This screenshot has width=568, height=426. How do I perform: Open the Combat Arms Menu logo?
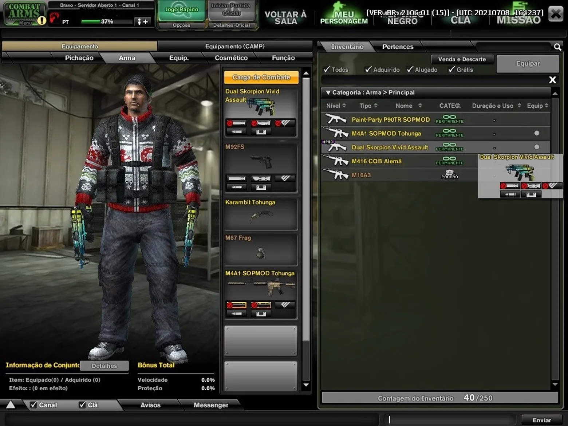[x=24, y=14]
